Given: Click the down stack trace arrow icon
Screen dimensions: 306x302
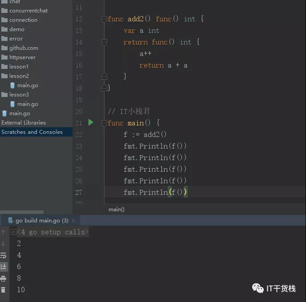Looking at the screenshot, I should pos(3,244).
